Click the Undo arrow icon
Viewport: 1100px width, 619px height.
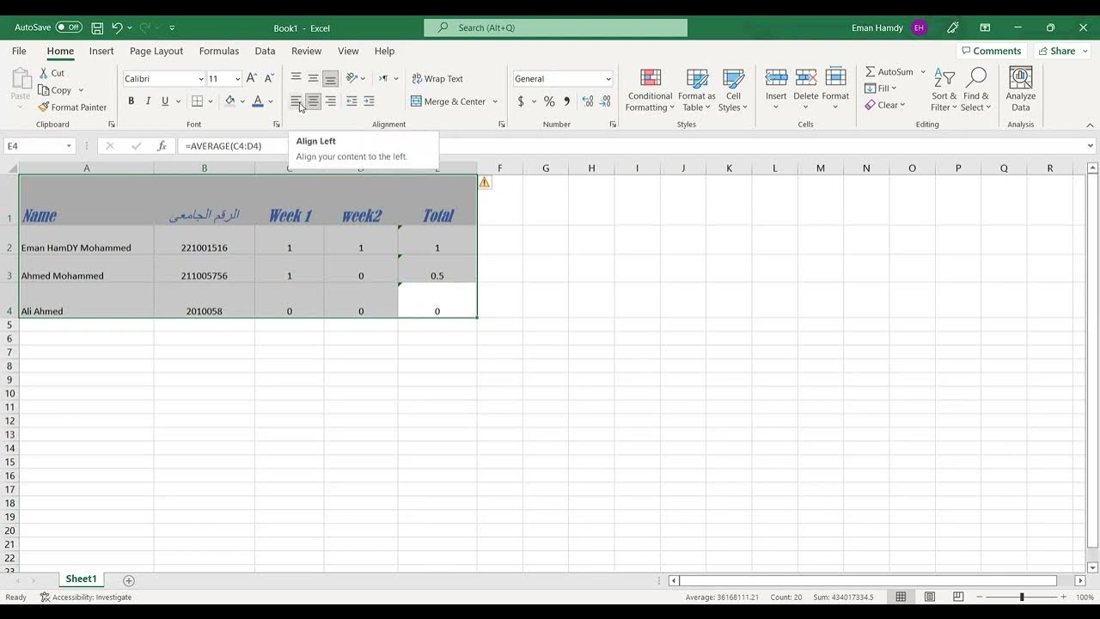pos(118,28)
